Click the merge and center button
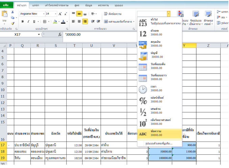 click(118, 21)
